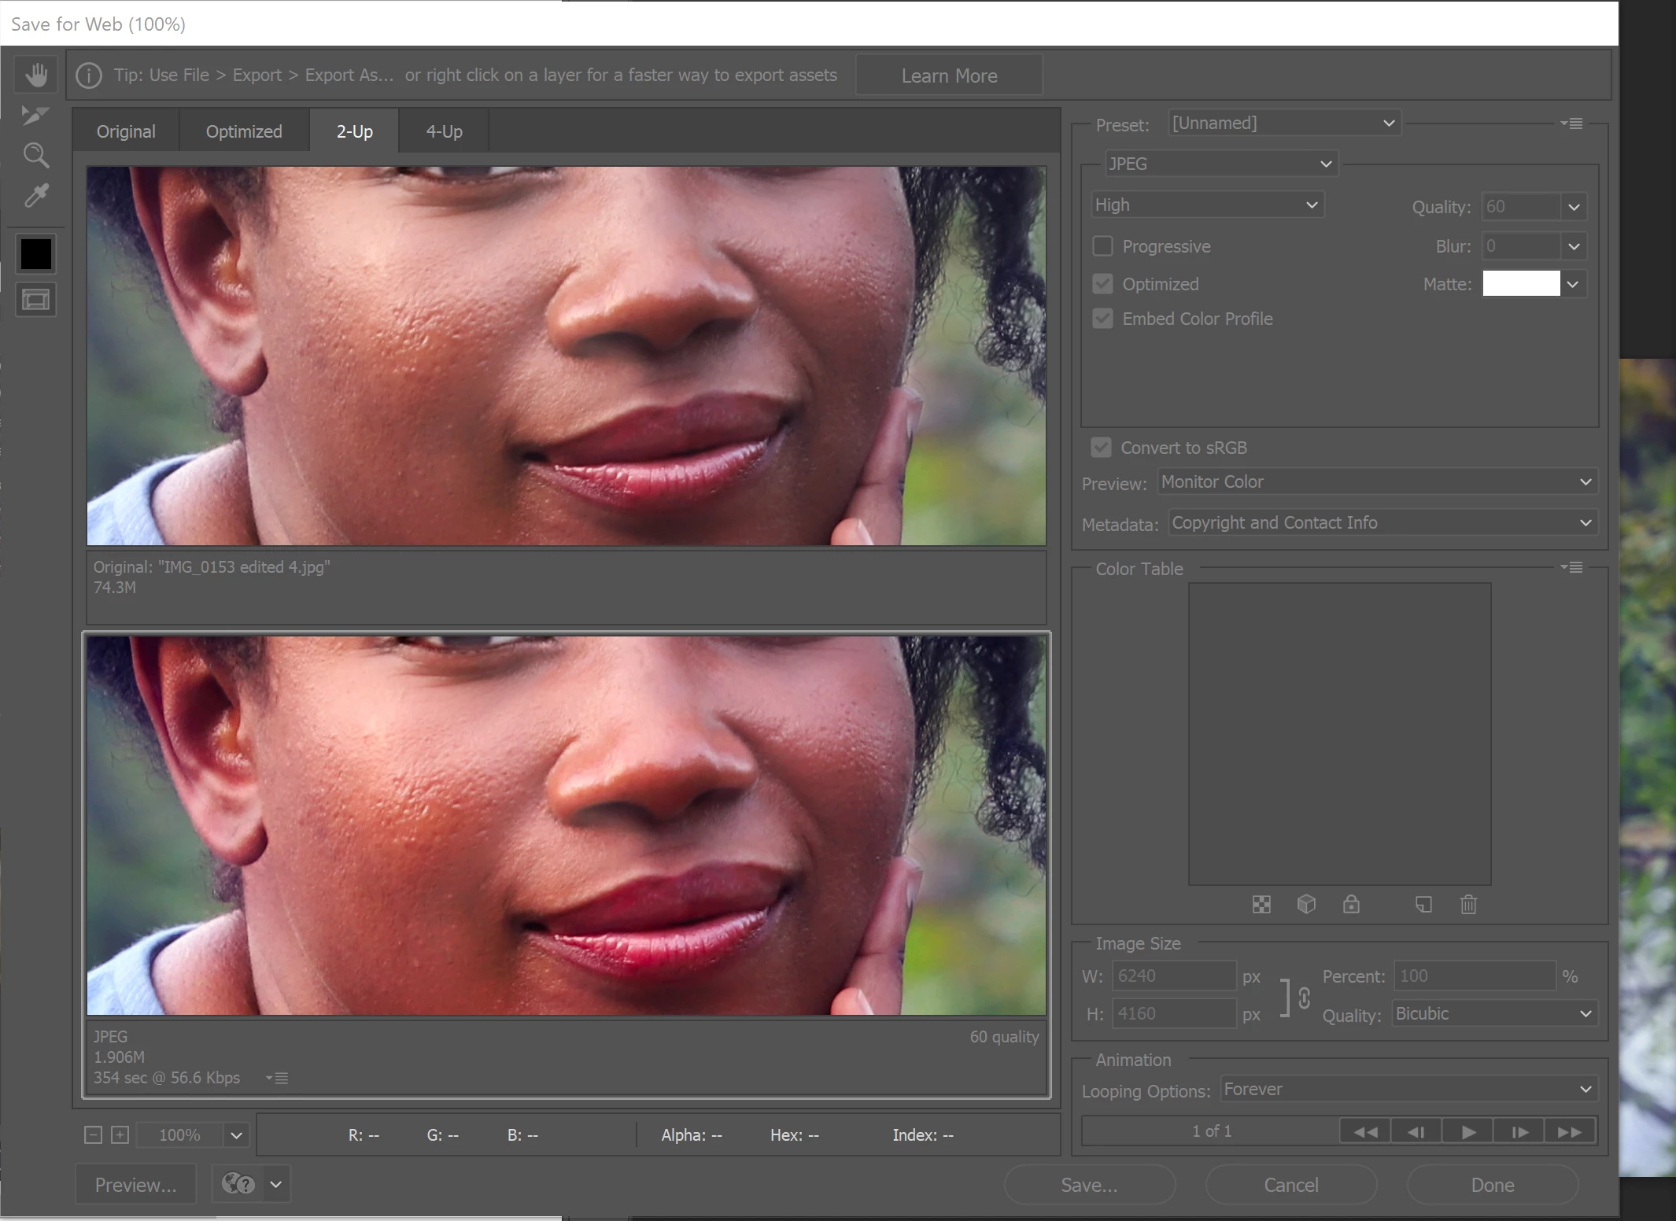Open the High quality preset dropdown
The height and width of the screenshot is (1221, 1676).
point(1207,205)
